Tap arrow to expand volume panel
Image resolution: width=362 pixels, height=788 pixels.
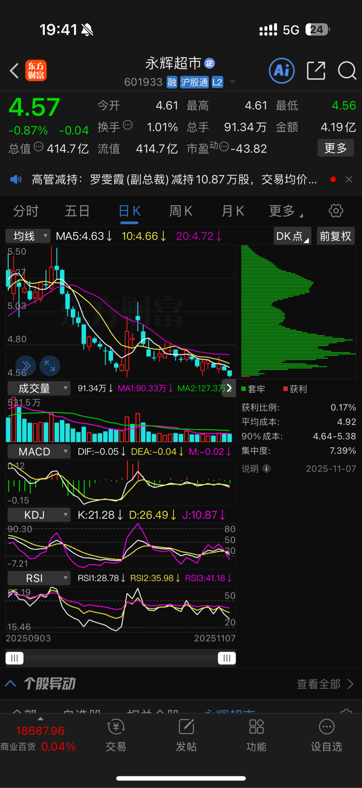[229, 388]
